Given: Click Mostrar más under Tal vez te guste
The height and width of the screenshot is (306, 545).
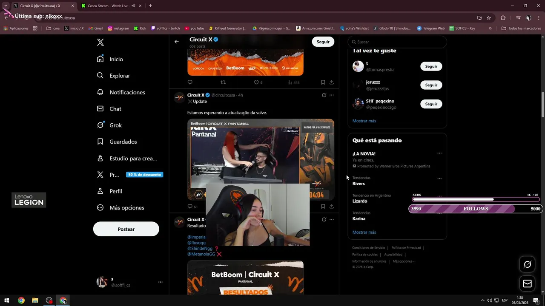Looking at the screenshot, I should click(x=364, y=121).
